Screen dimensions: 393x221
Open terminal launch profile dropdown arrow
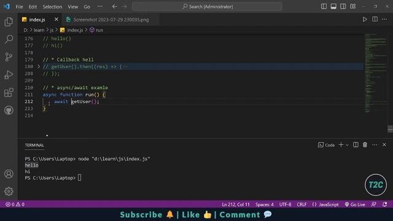[348, 145]
